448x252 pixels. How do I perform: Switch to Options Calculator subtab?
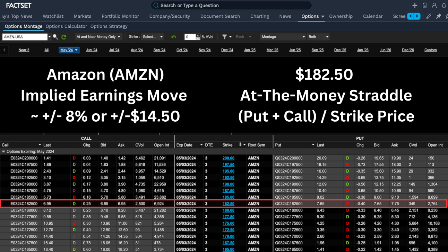pyautogui.click(x=66, y=26)
